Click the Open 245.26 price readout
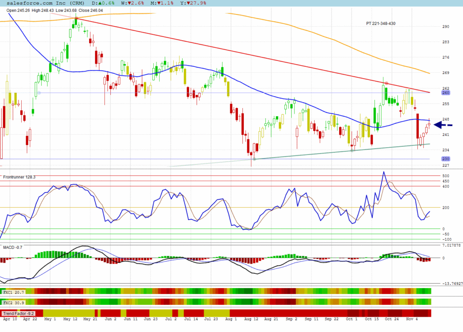 click(x=14, y=10)
